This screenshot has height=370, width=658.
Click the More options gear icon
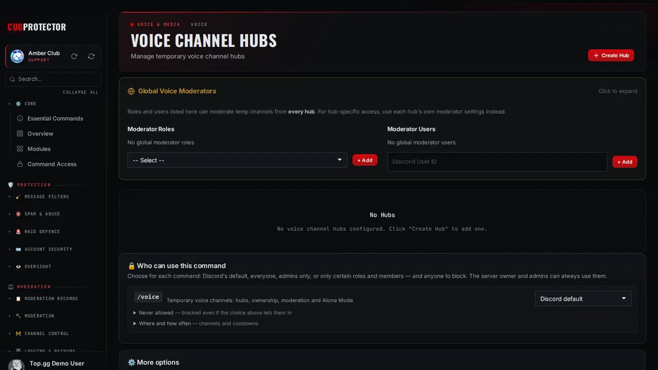pos(131,362)
